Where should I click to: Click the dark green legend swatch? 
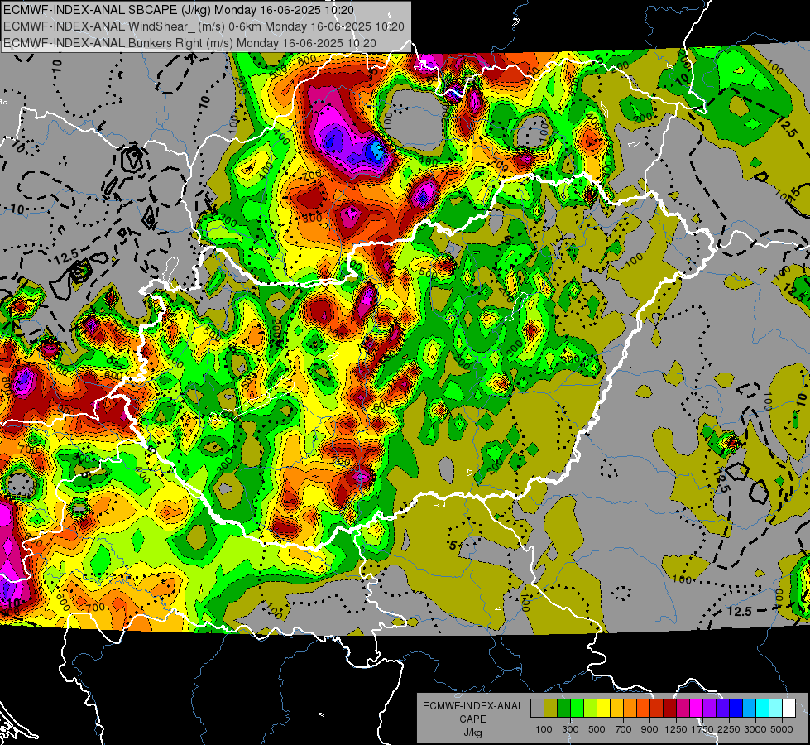pyautogui.click(x=563, y=708)
